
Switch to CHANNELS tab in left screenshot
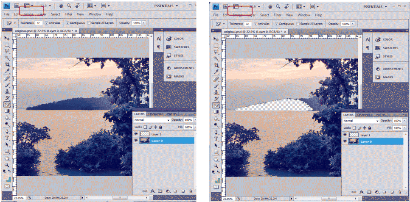(156, 114)
